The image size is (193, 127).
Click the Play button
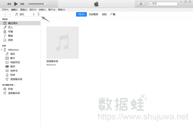tap(16, 4)
